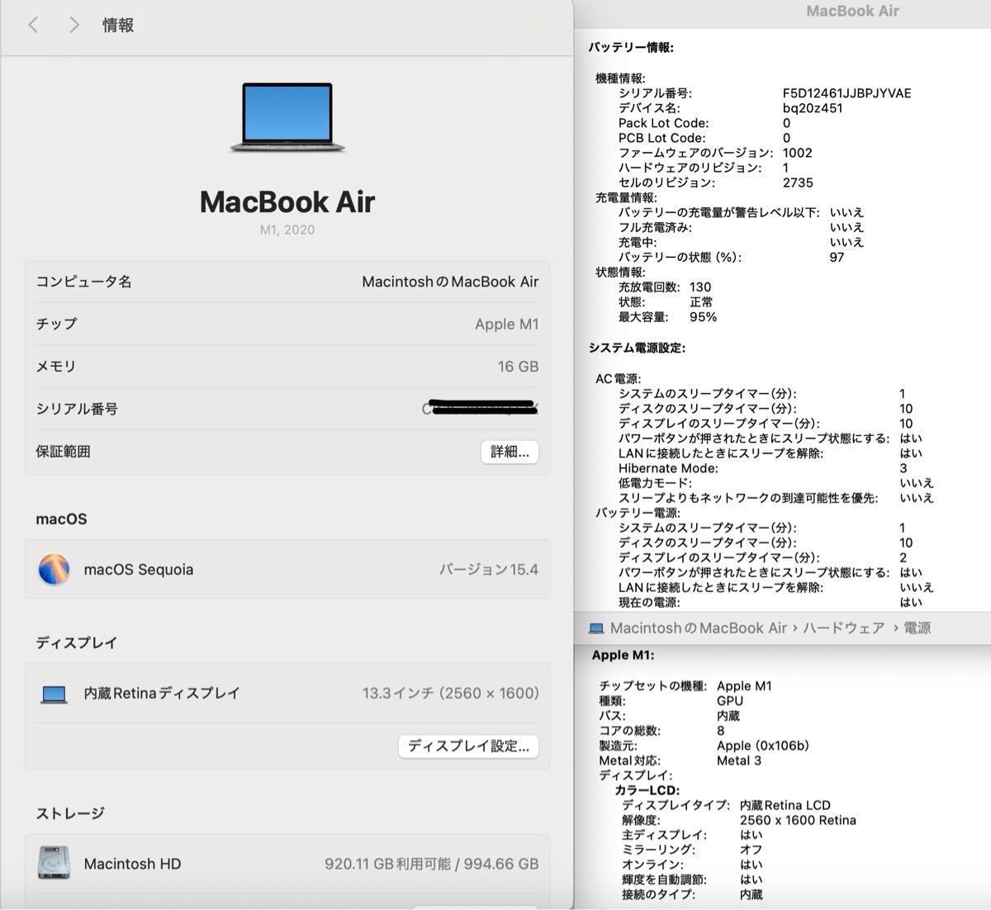This screenshot has height=910, width=991.
Task: Click the macOS section heading
Action: click(x=61, y=519)
